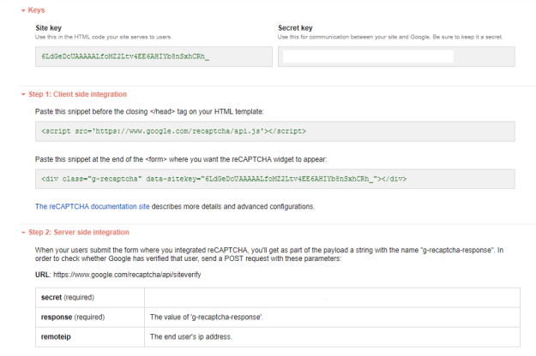
Task: Click the 'Site key' heading
Action: [49, 28]
